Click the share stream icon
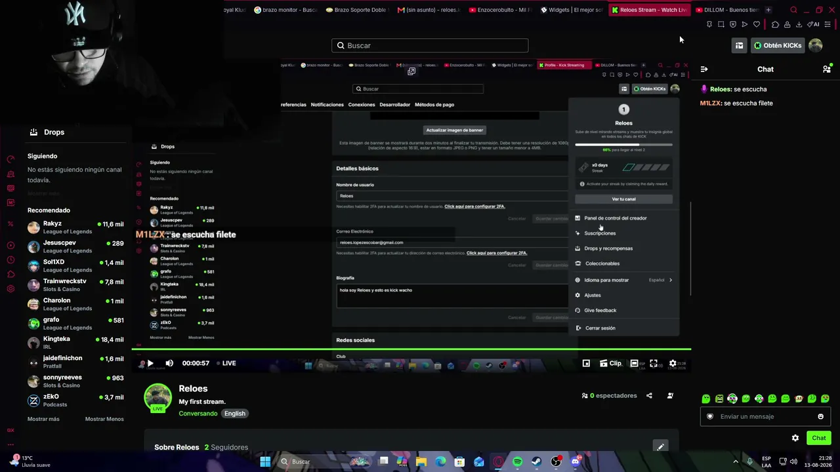The image size is (840, 472). coord(649,395)
